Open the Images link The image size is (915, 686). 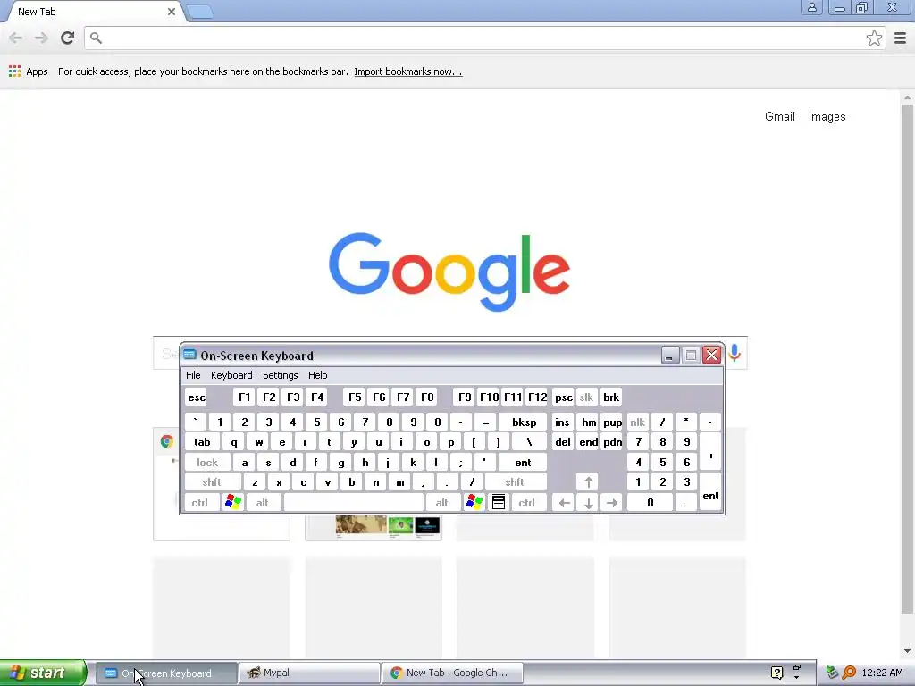[x=827, y=117]
